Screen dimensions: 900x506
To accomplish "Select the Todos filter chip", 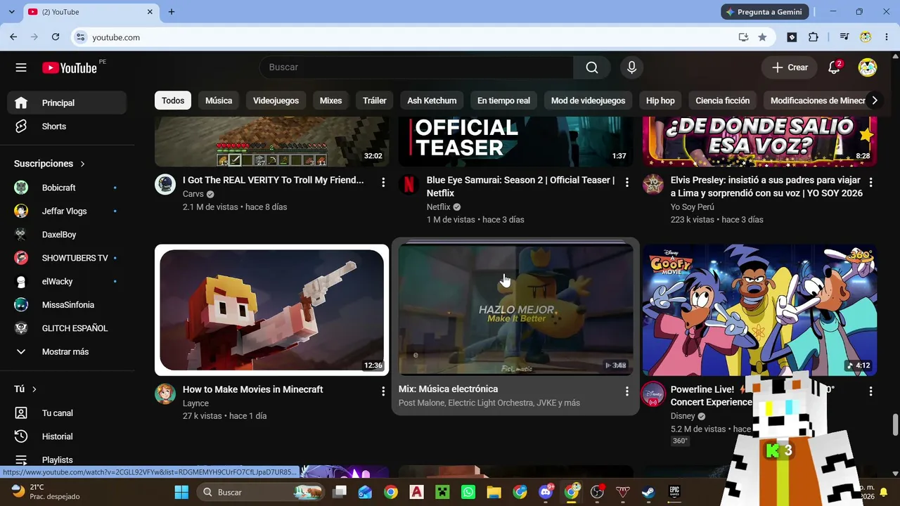I will point(173,100).
